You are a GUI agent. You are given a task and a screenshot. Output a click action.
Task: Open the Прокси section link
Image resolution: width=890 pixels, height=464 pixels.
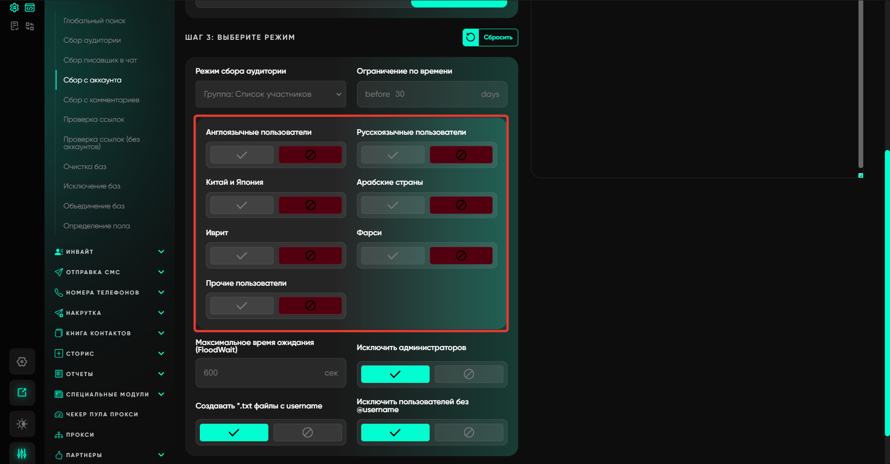point(80,435)
